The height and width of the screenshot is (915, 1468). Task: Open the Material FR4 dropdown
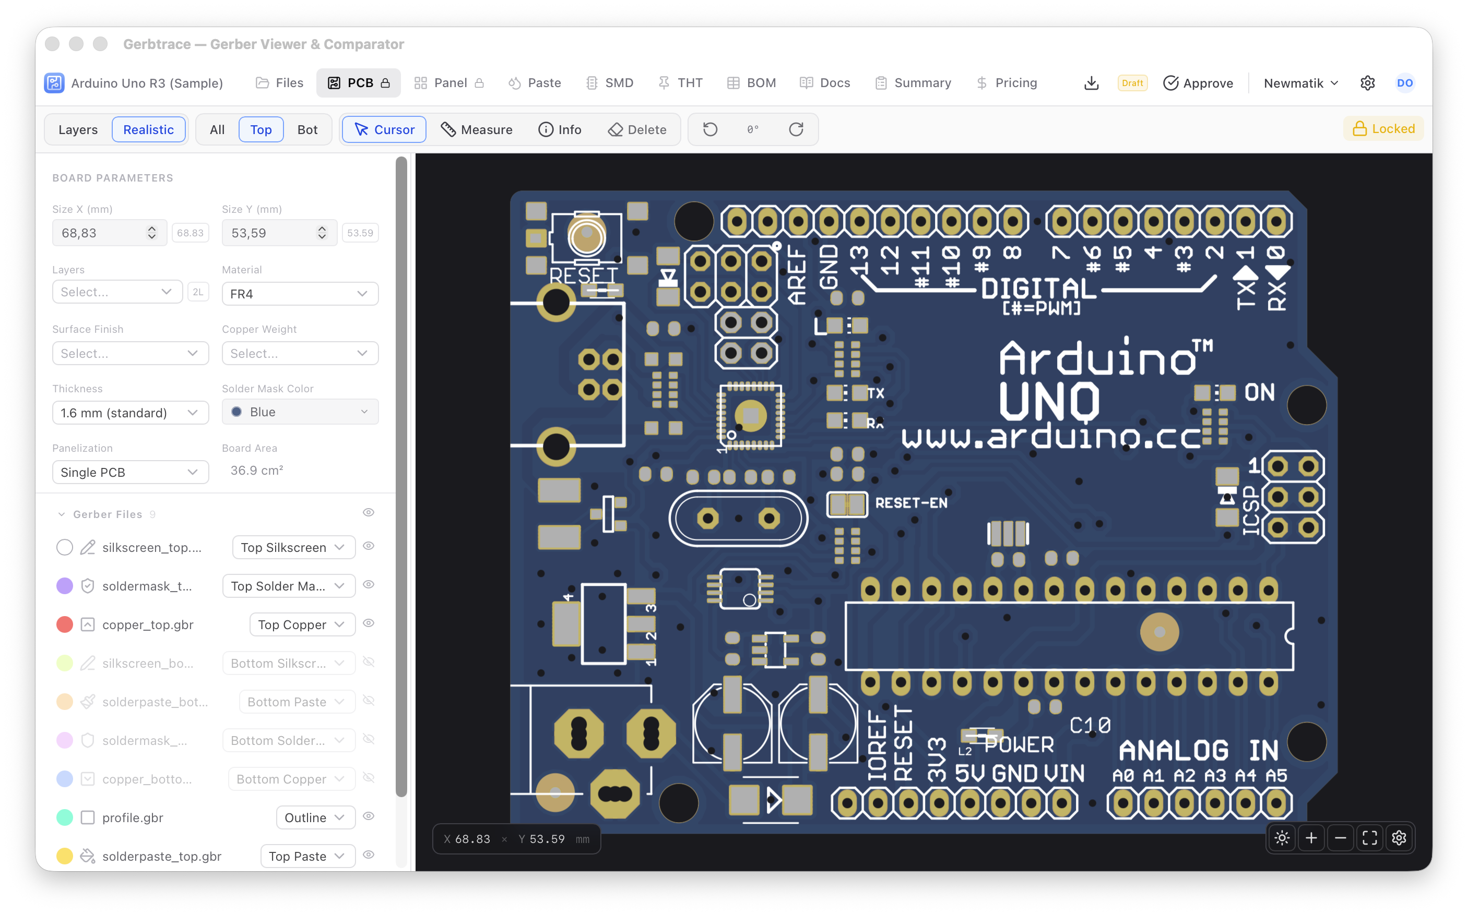[x=300, y=294]
